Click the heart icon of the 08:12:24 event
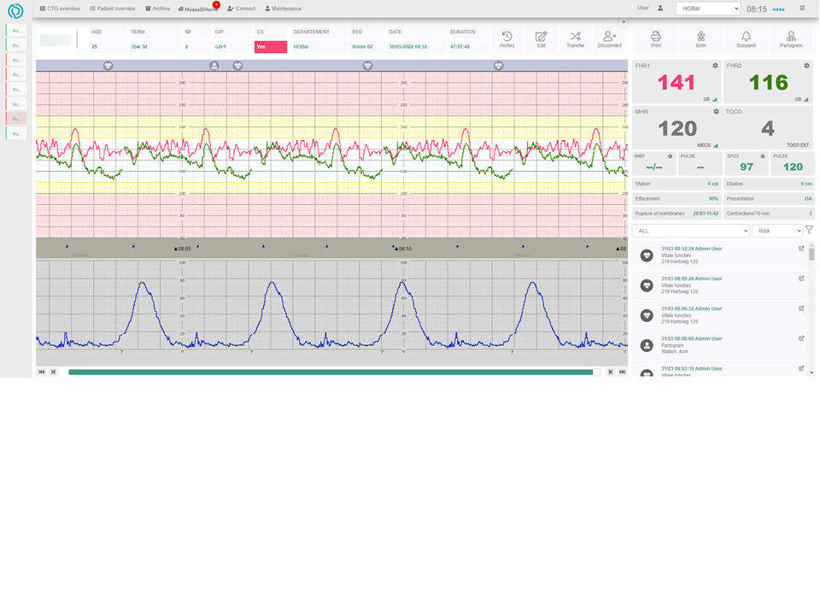 point(647,255)
